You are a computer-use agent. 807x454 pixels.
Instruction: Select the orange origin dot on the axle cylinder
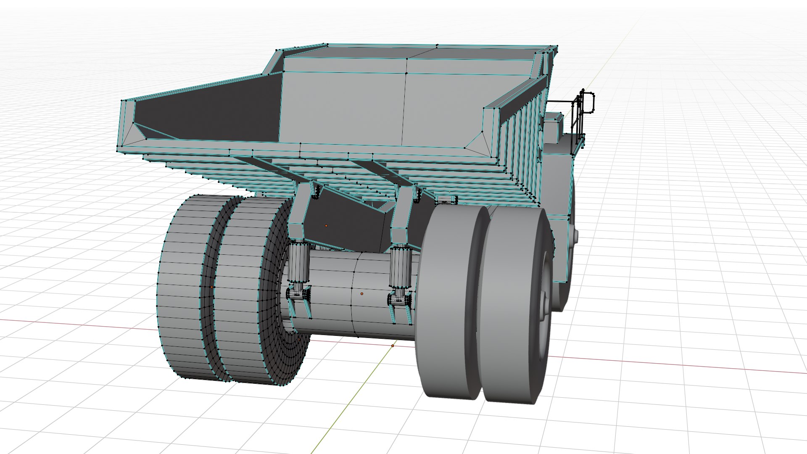tap(362, 293)
